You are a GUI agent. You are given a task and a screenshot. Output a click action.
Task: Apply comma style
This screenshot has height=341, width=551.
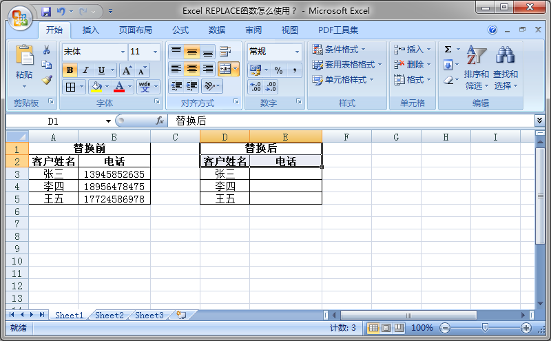click(295, 70)
